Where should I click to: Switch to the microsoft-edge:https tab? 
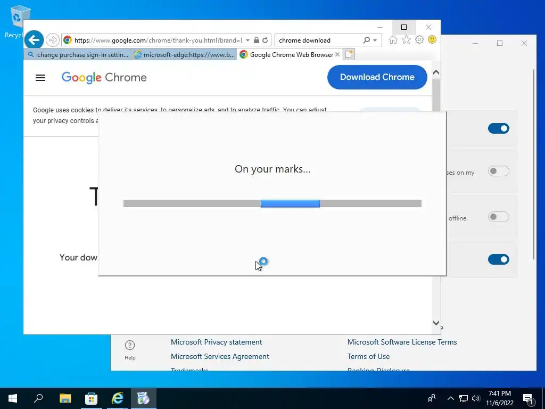(x=184, y=55)
